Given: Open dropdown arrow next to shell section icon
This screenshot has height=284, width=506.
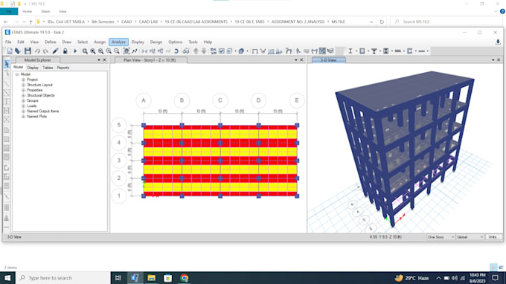Looking at the screenshot, I should click(368, 51).
